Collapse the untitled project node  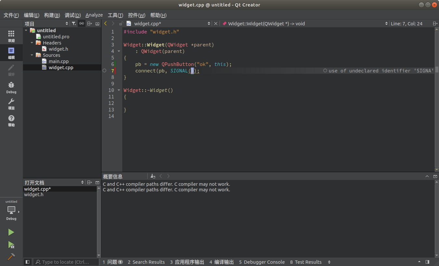[26, 30]
